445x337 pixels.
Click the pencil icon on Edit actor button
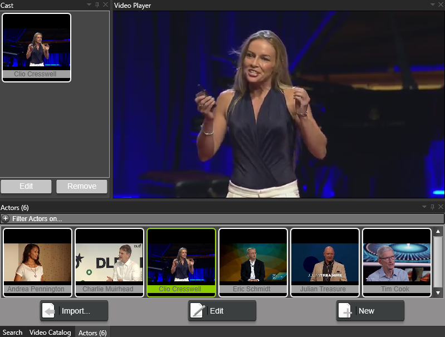click(x=197, y=311)
